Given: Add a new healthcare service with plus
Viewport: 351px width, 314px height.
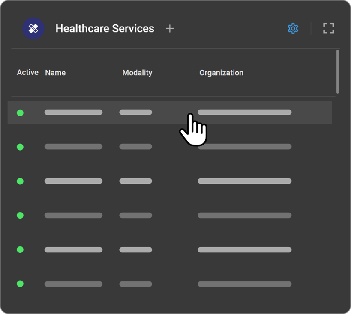Looking at the screenshot, I should tap(170, 29).
